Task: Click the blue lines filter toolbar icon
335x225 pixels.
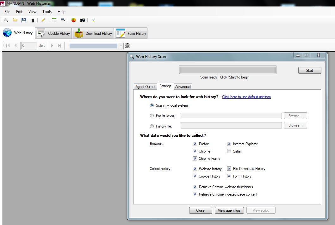Action: (x=63, y=20)
